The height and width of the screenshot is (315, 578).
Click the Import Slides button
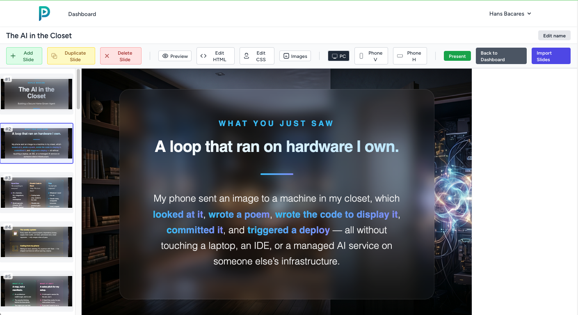click(x=551, y=56)
